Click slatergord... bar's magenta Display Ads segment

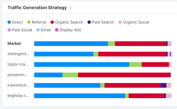coord(170,54)
